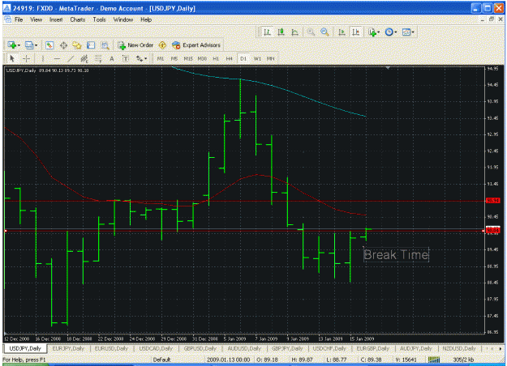Viewport: 507px width, 366px height.
Task: Select the Cursor arrow tool
Action: point(12,58)
